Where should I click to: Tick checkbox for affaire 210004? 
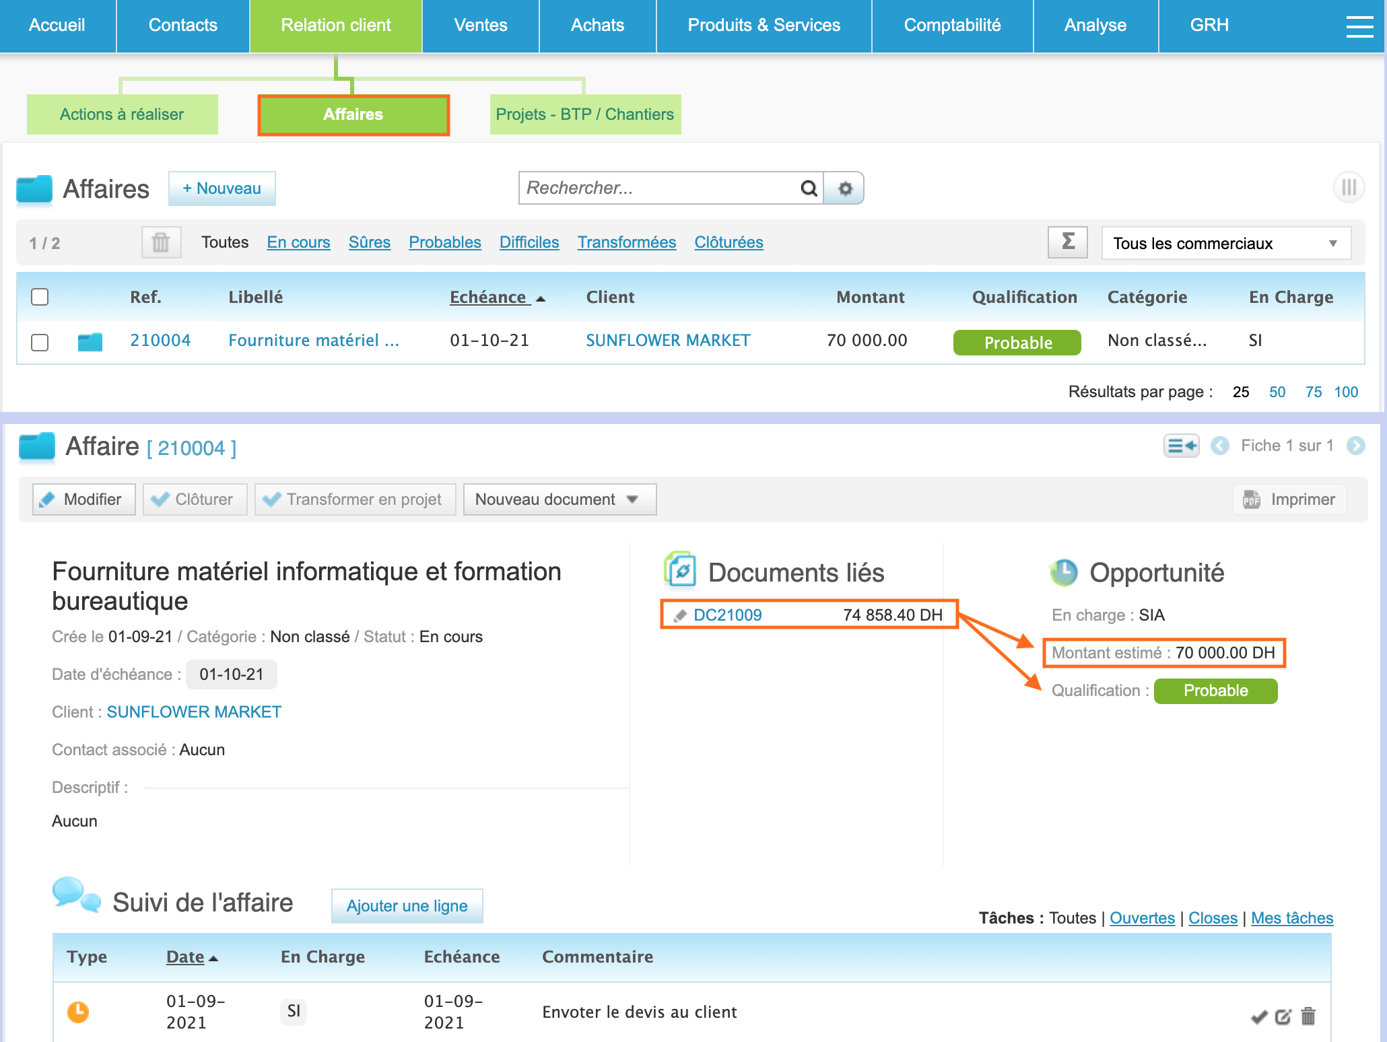click(x=40, y=342)
